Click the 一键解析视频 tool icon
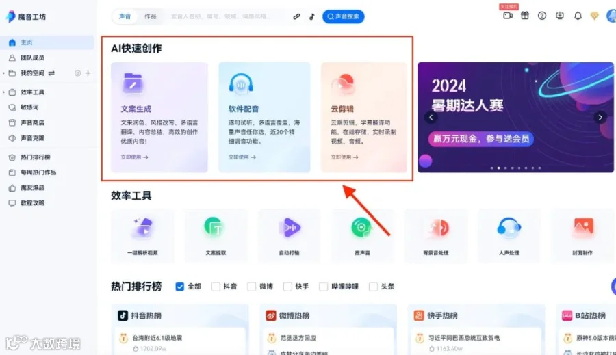This screenshot has height=355, width=616. click(x=142, y=228)
